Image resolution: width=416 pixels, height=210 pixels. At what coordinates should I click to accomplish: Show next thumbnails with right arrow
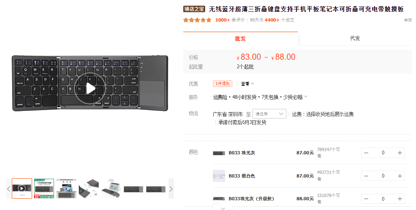(171, 188)
